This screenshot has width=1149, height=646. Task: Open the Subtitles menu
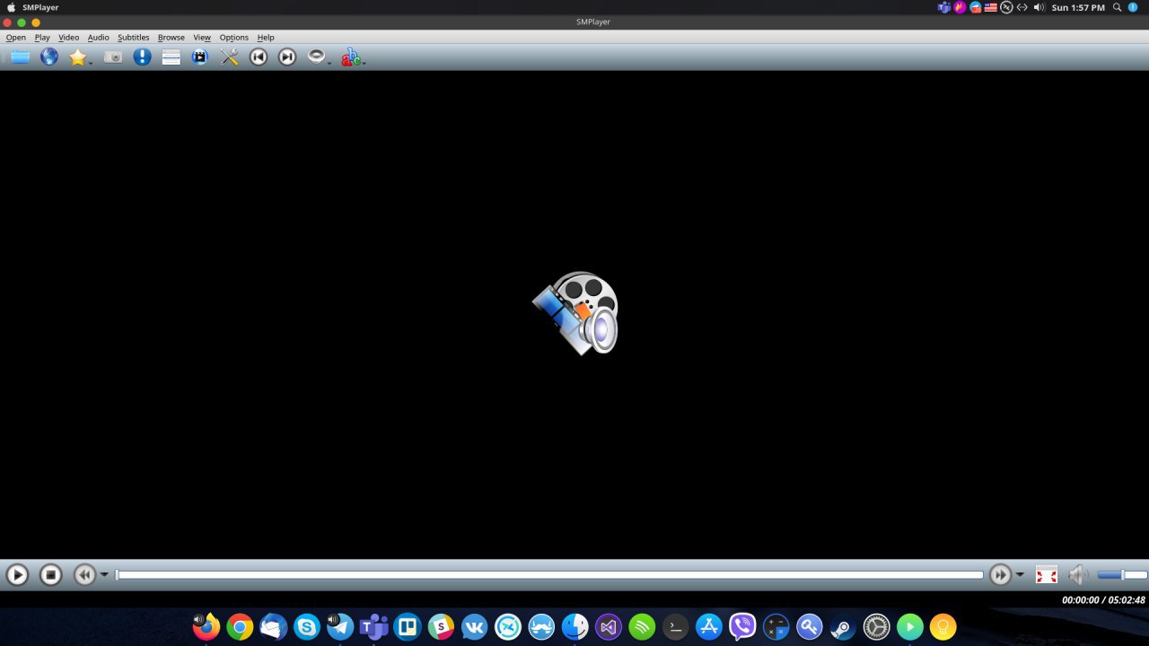pyautogui.click(x=134, y=38)
